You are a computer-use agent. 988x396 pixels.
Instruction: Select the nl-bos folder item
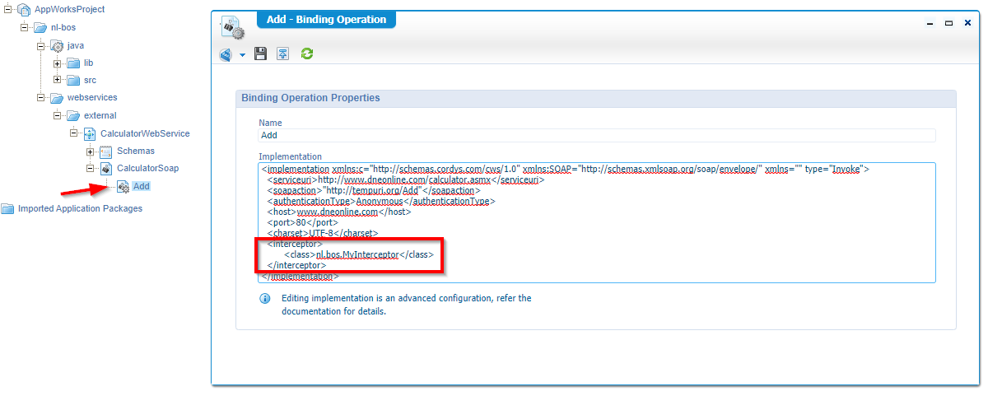pos(63,27)
